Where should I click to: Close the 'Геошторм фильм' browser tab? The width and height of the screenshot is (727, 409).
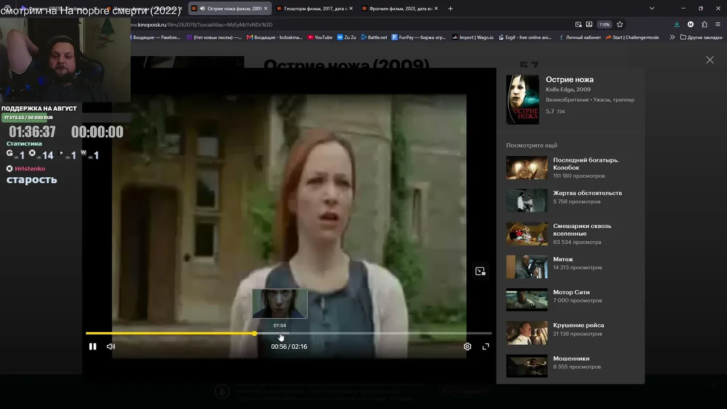350,9
